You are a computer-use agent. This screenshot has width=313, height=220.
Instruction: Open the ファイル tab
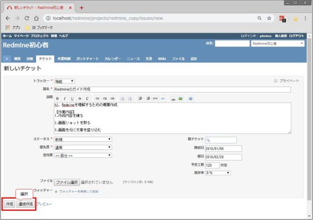click(x=178, y=59)
